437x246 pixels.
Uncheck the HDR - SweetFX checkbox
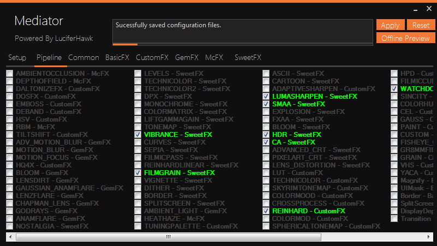point(266,134)
